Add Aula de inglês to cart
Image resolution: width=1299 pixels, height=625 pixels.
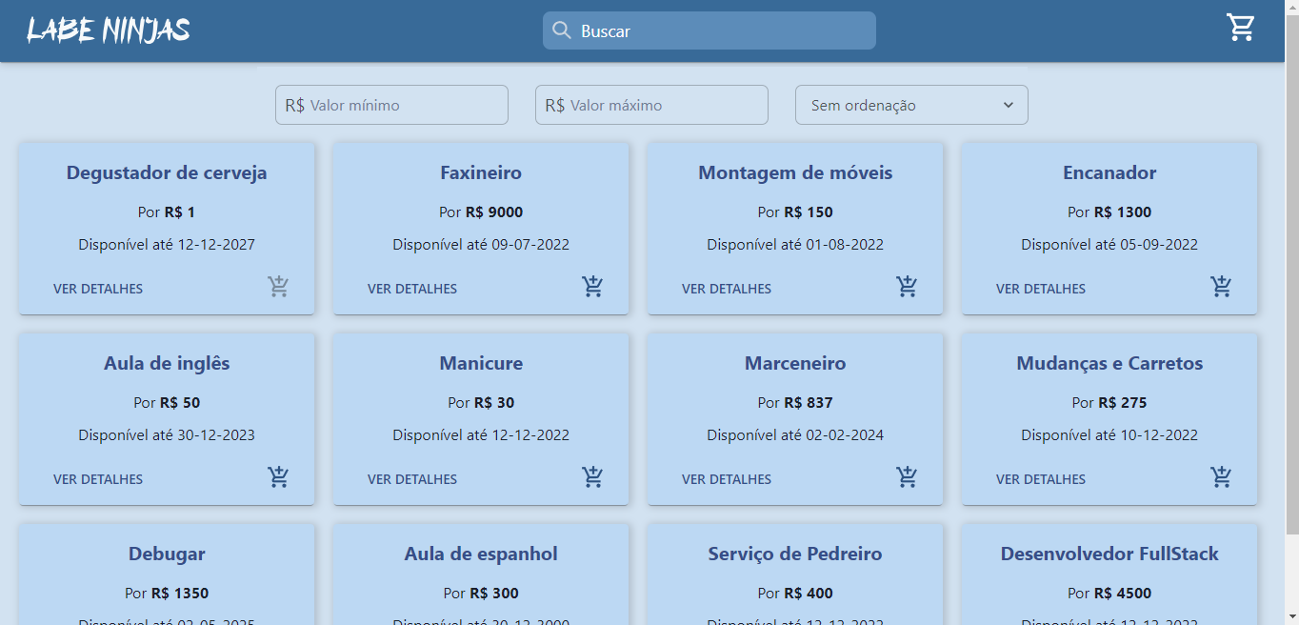[x=278, y=477]
